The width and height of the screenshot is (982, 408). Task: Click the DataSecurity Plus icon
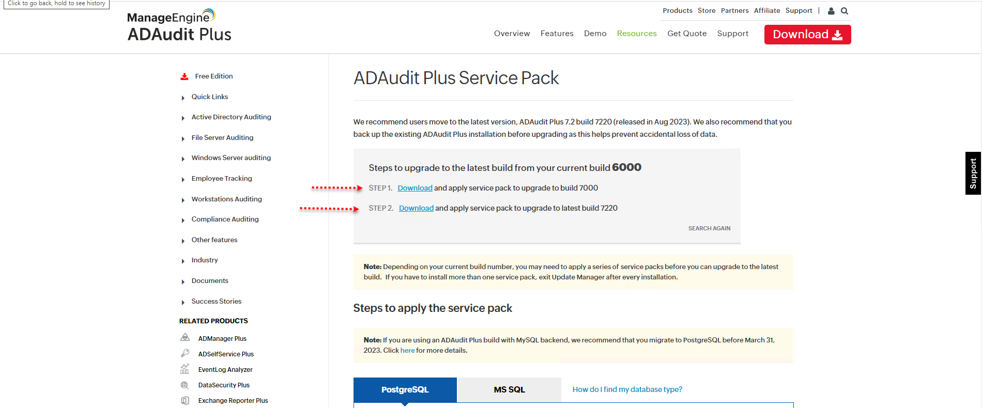pyautogui.click(x=185, y=385)
